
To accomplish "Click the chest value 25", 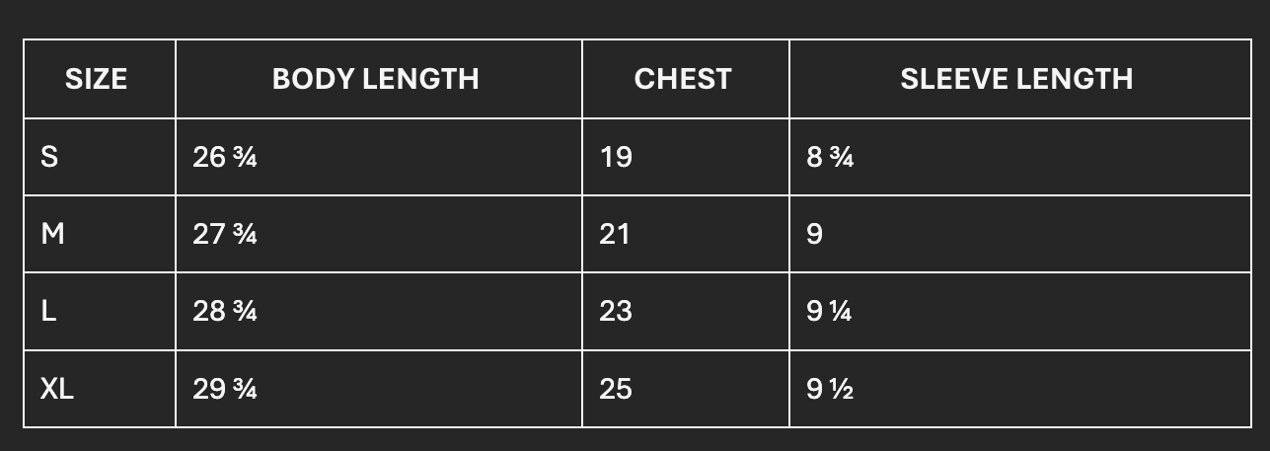I will click(x=616, y=389).
